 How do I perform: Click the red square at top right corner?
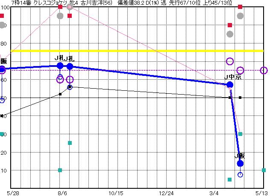240,7
